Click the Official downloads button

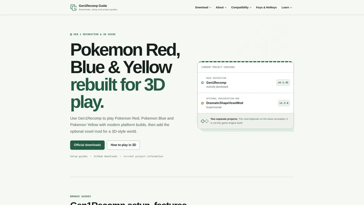(87, 145)
